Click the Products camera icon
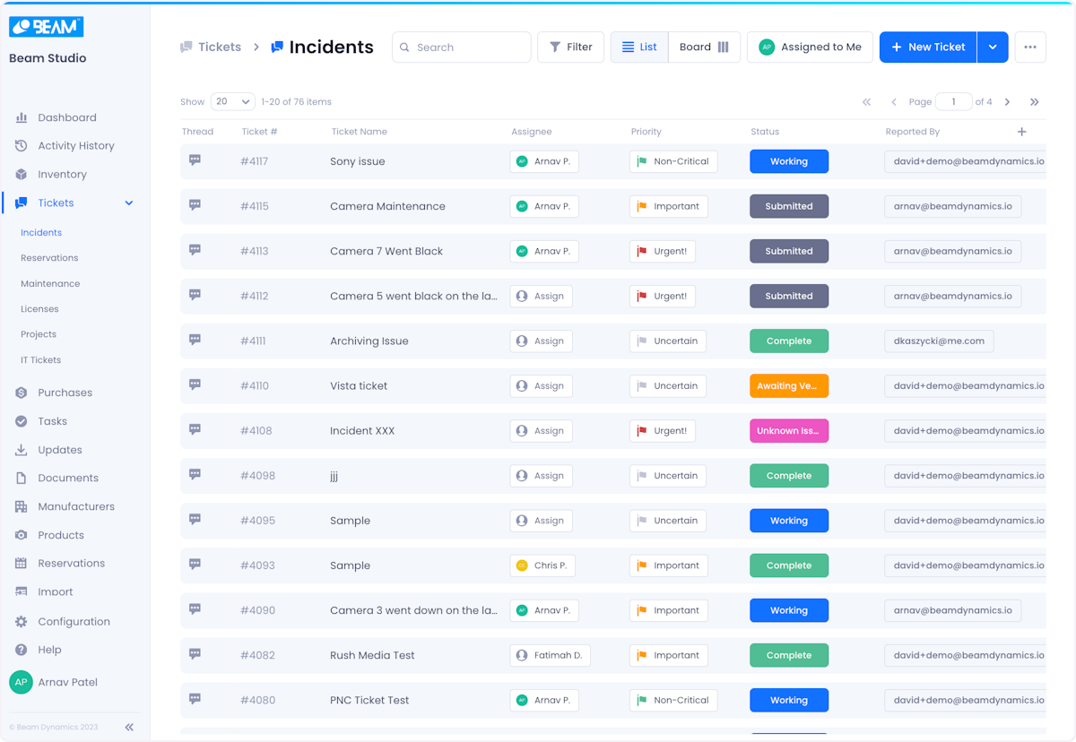The width and height of the screenshot is (1076, 742). (x=22, y=535)
